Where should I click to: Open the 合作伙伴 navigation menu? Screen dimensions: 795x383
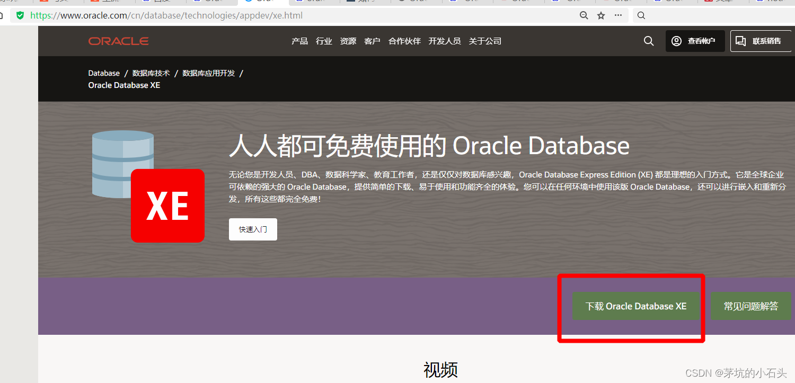(x=404, y=41)
